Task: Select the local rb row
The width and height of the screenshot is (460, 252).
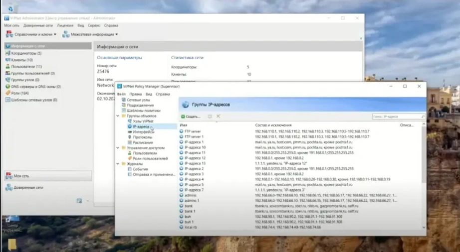Action: click(x=301, y=227)
